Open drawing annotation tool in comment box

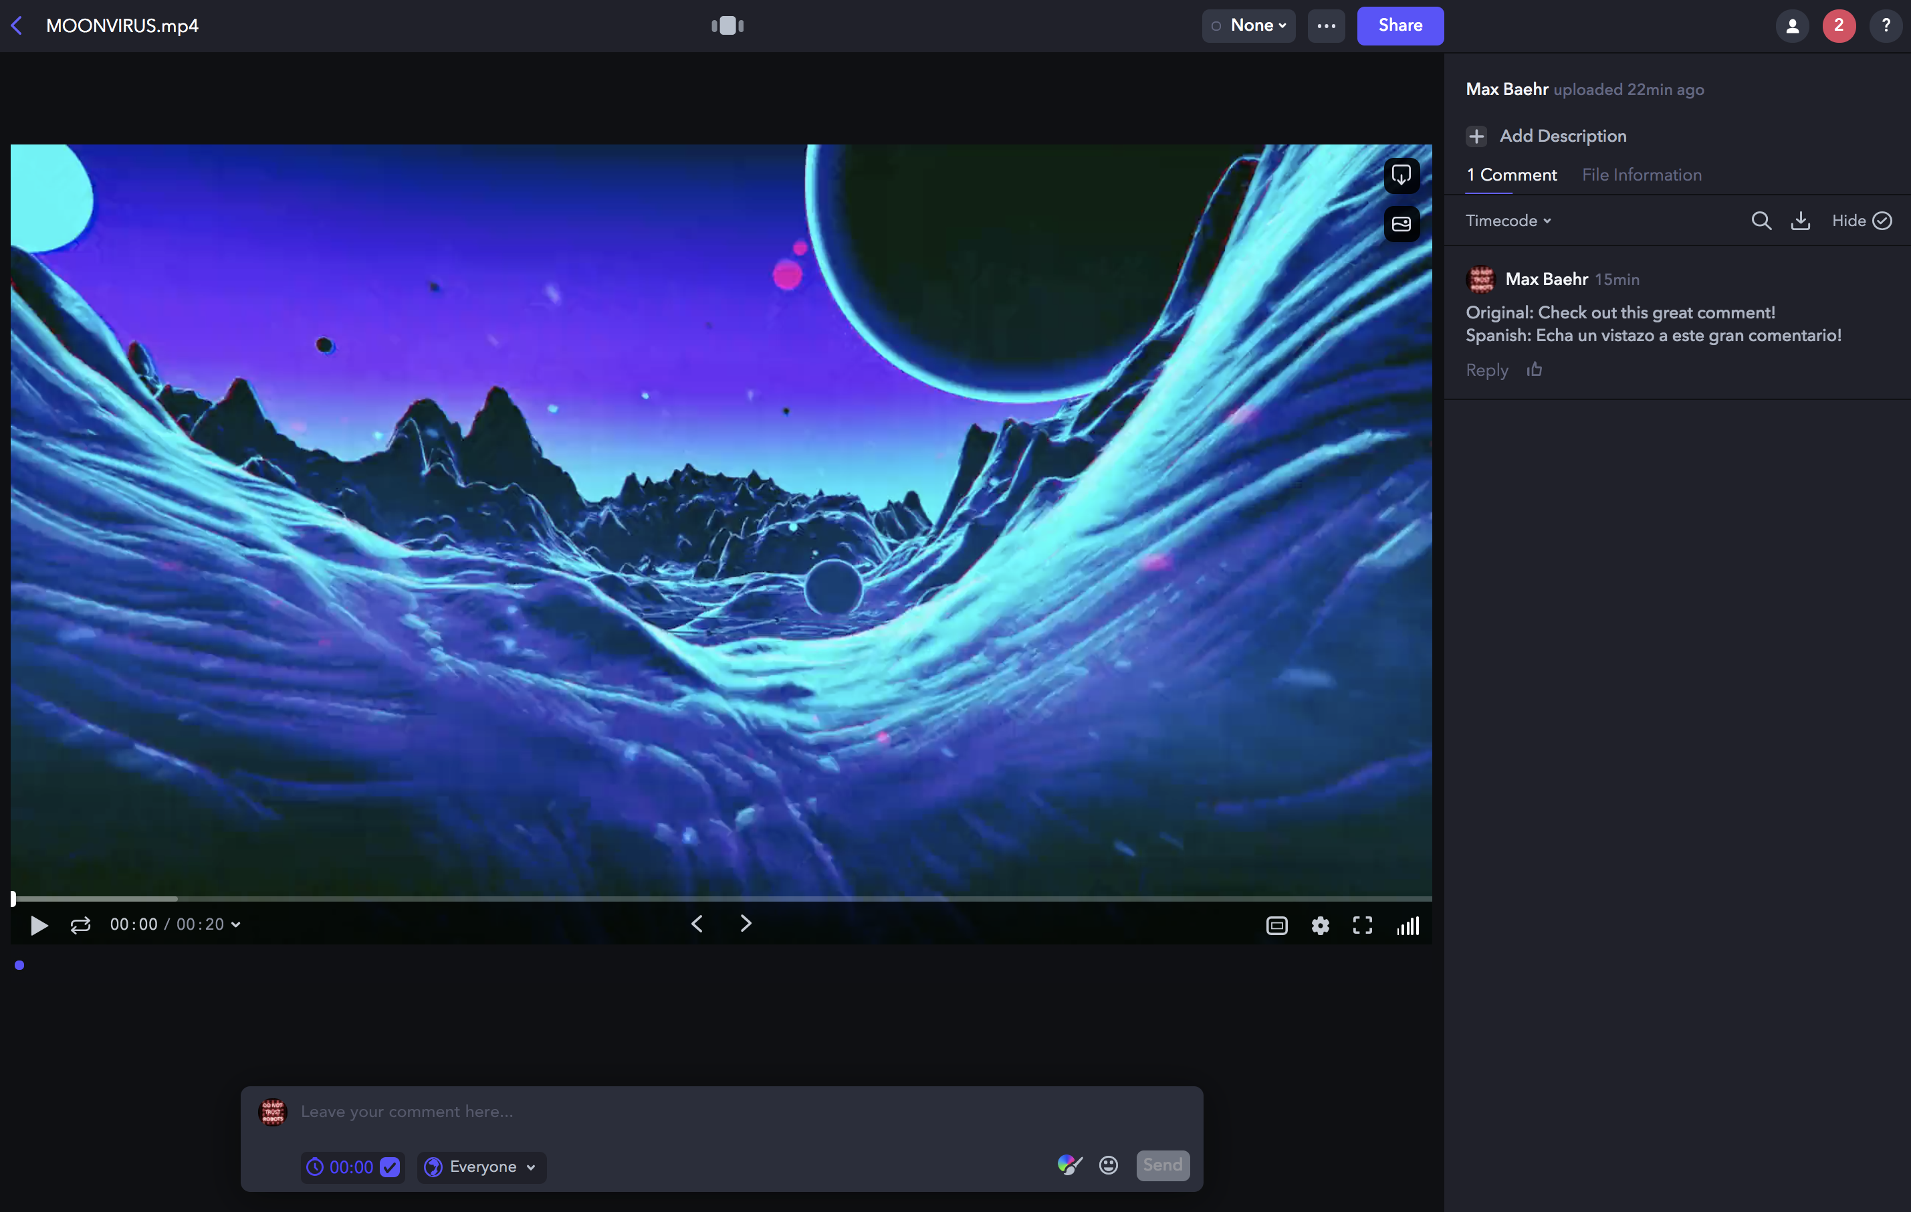point(1069,1165)
